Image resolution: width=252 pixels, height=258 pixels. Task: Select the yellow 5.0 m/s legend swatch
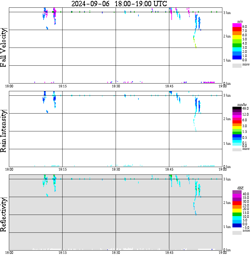pyautogui.click(x=237, y=37)
